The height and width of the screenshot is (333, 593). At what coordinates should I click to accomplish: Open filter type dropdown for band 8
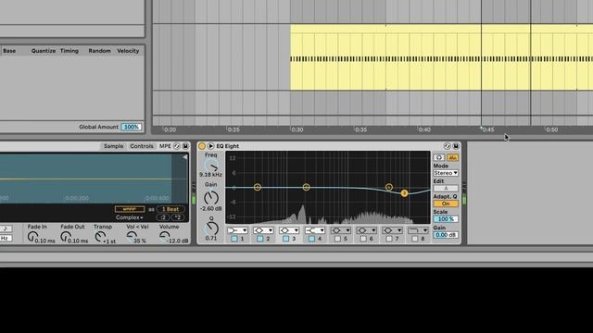click(418, 230)
